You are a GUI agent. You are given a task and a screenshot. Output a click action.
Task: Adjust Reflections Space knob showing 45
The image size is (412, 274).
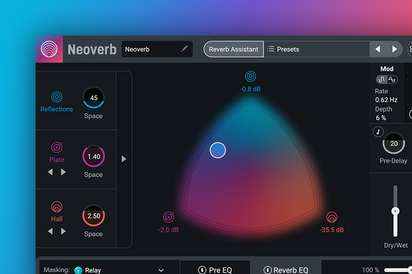coord(94,98)
